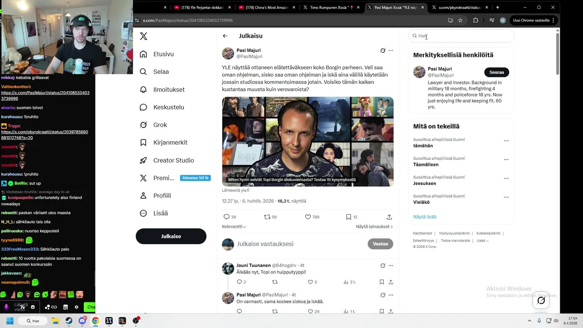Screen dimensions: 583x328
Task: Share Jouni Tuunanen's reply
Action: [x=391, y=282]
